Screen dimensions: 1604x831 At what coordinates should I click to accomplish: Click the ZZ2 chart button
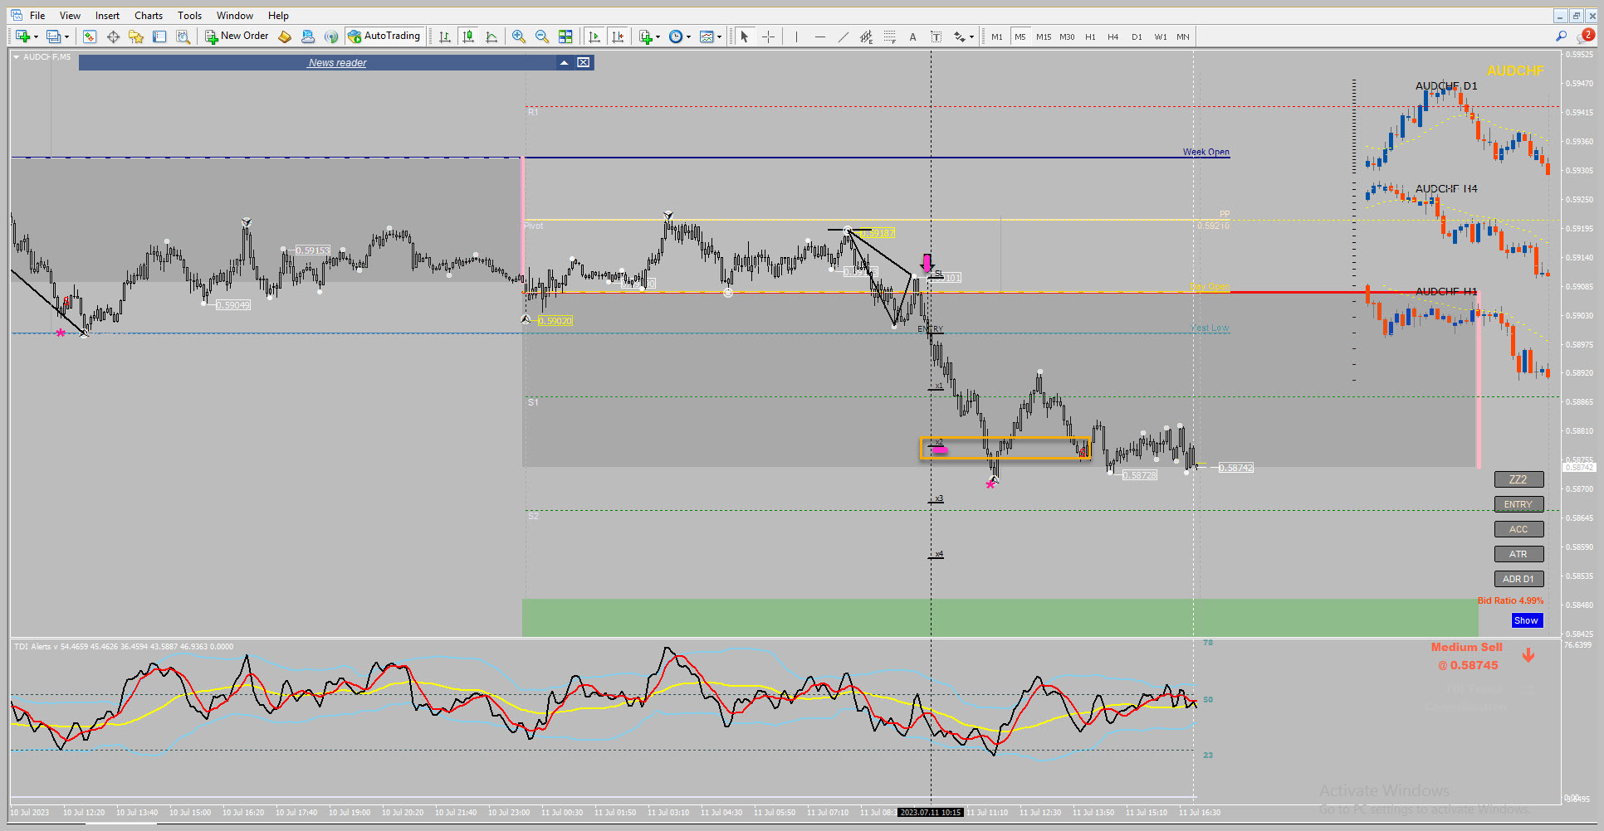(1518, 479)
